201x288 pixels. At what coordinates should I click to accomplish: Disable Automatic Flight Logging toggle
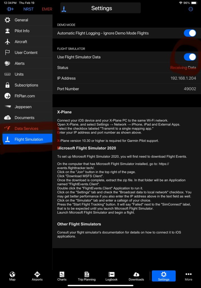tap(190, 33)
